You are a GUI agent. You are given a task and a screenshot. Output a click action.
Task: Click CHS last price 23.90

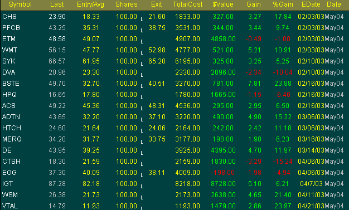(x=57, y=17)
